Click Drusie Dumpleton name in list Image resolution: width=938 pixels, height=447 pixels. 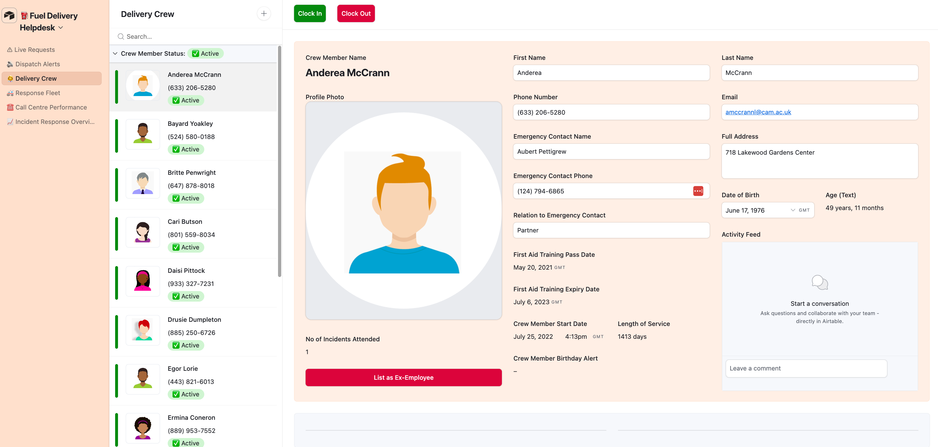(x=194, y=320)
